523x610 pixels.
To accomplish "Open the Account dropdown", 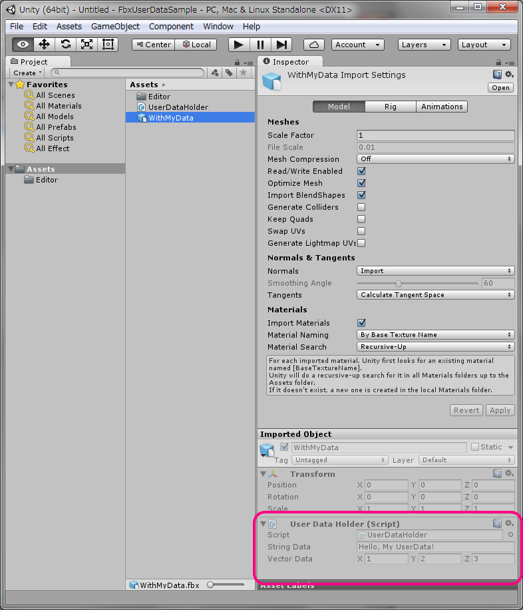I will 358,45.
